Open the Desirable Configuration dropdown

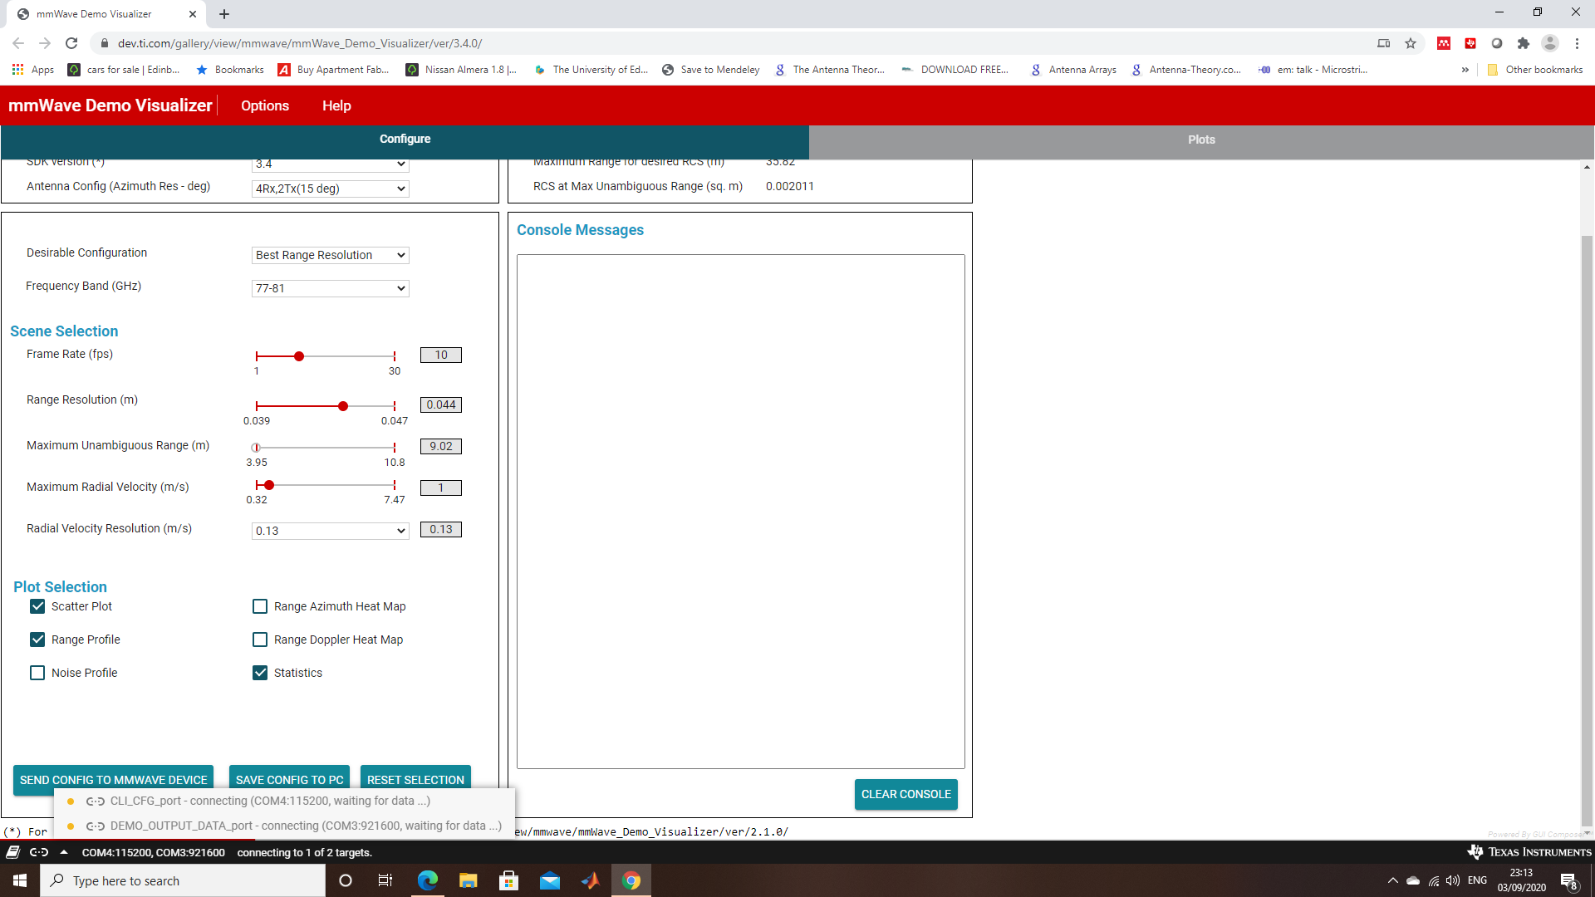[330, 255]
